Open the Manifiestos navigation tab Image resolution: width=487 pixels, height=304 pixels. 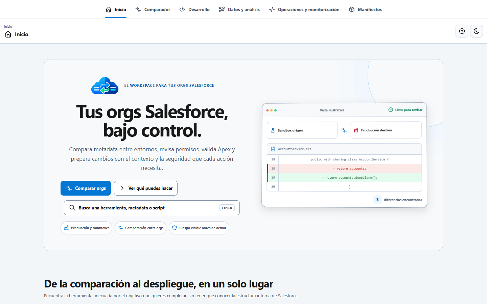click(x=365, y=9)
